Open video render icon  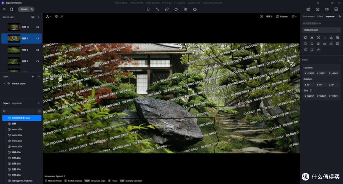point(327,9)
